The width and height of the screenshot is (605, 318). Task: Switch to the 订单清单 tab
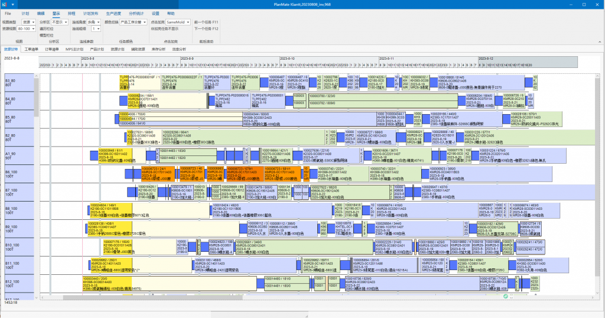[x=52, y=50]
